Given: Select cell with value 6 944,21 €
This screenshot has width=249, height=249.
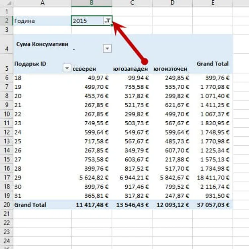Looking at the screenshot, I should tap(132, 178).
